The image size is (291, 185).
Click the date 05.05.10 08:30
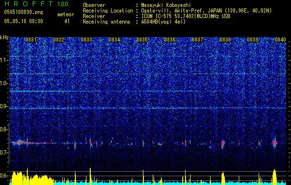[x=24, y=21]
